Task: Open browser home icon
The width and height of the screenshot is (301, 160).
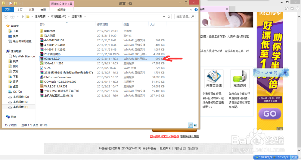Action: click(287, 8)
